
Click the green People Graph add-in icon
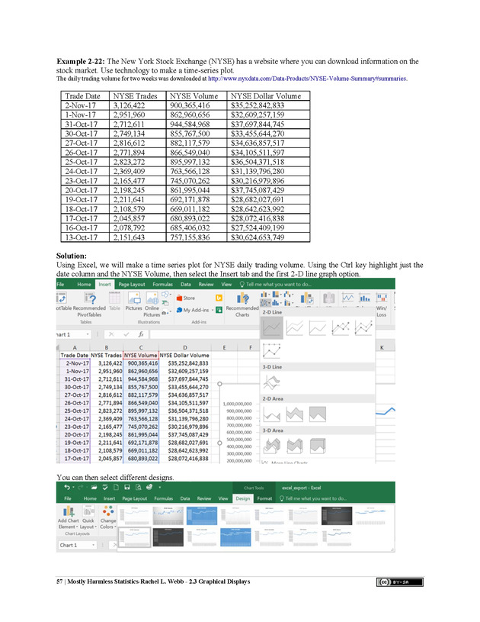point(219,310)
